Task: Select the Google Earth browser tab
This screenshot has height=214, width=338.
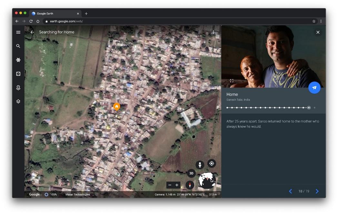Action: point(55,13)
